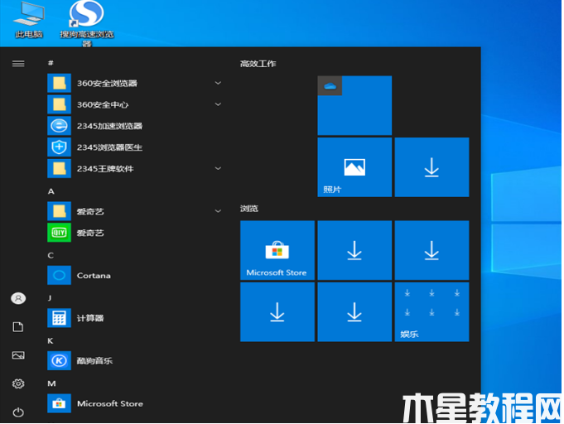Jump via the M section header
This screenshot has width=564, height=424.
click(51, 383)
